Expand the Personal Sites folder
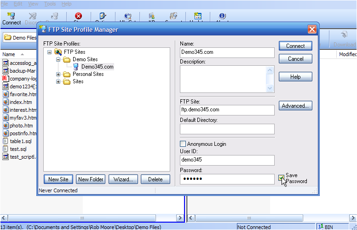357x230 pixels. point(58,74)
